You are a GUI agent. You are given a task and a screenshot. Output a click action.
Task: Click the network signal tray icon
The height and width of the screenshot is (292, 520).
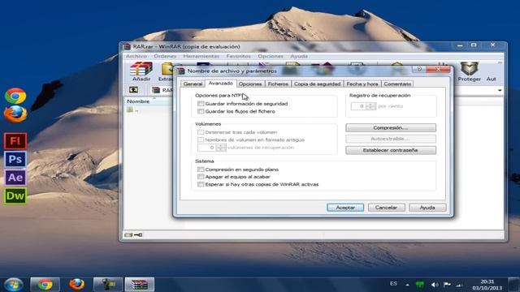click(459, 285)
